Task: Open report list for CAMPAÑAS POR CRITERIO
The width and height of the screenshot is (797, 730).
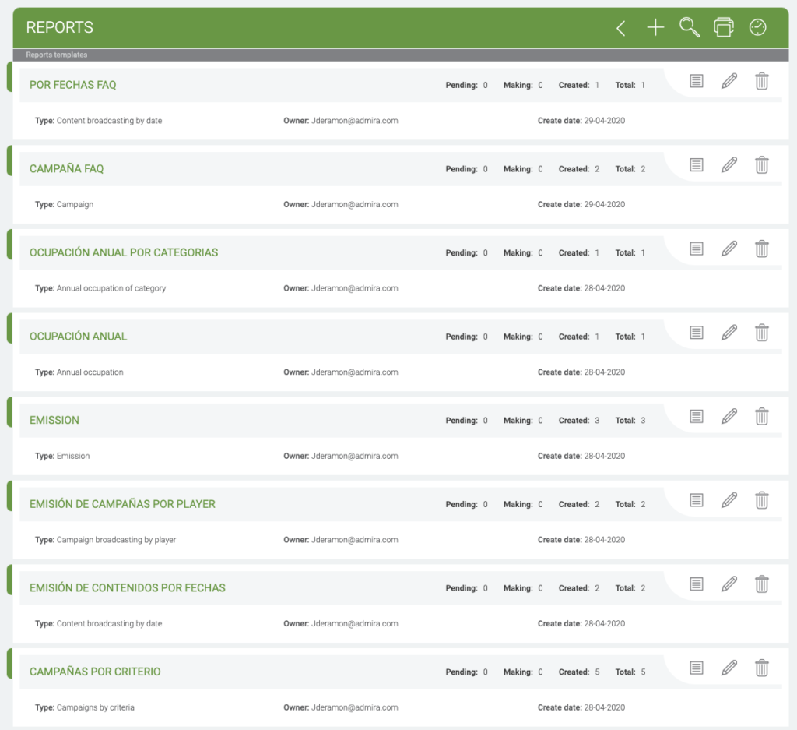Action: (697, 668)
